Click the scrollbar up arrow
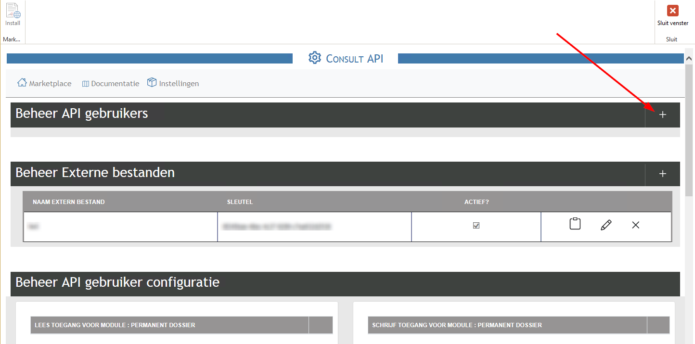This screenshot has width=695, height=344. click(x=689, y=57)
